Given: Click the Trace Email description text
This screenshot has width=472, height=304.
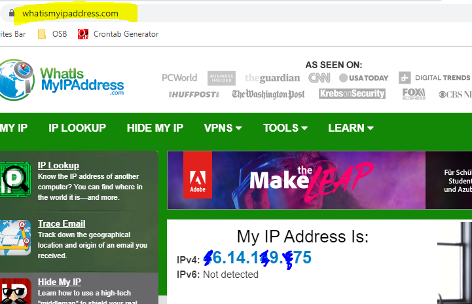Looking at the screenshot, I should pyautogui.click(x=92, y=245).
